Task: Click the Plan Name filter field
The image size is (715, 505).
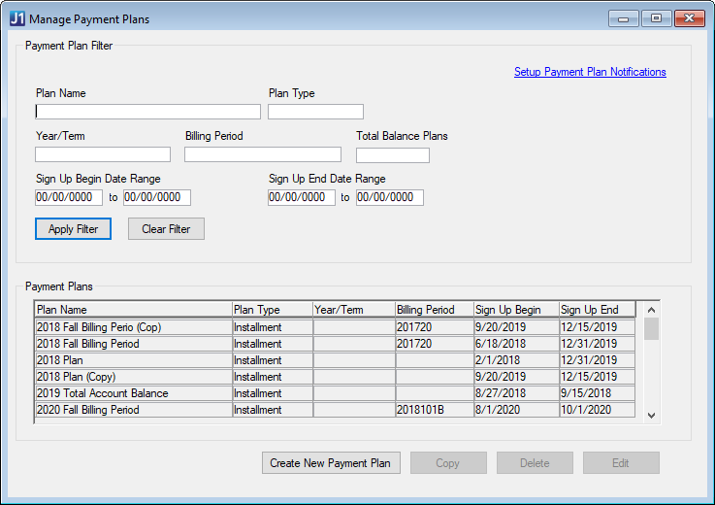Action: tap(147, 112)
